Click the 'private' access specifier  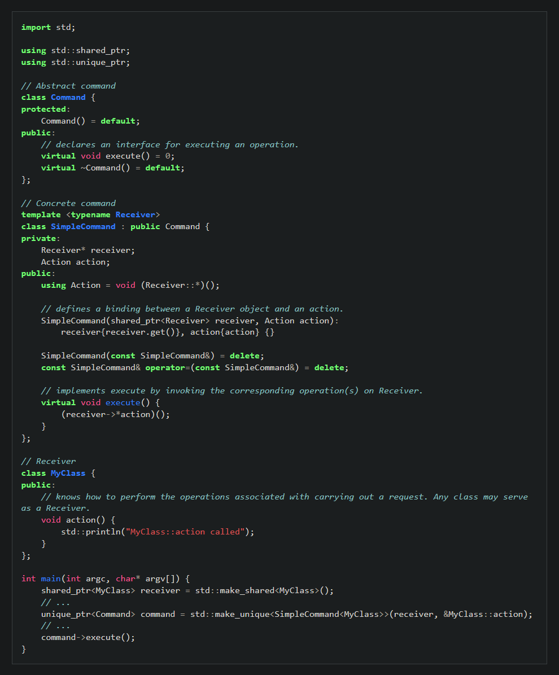(38, 238)
